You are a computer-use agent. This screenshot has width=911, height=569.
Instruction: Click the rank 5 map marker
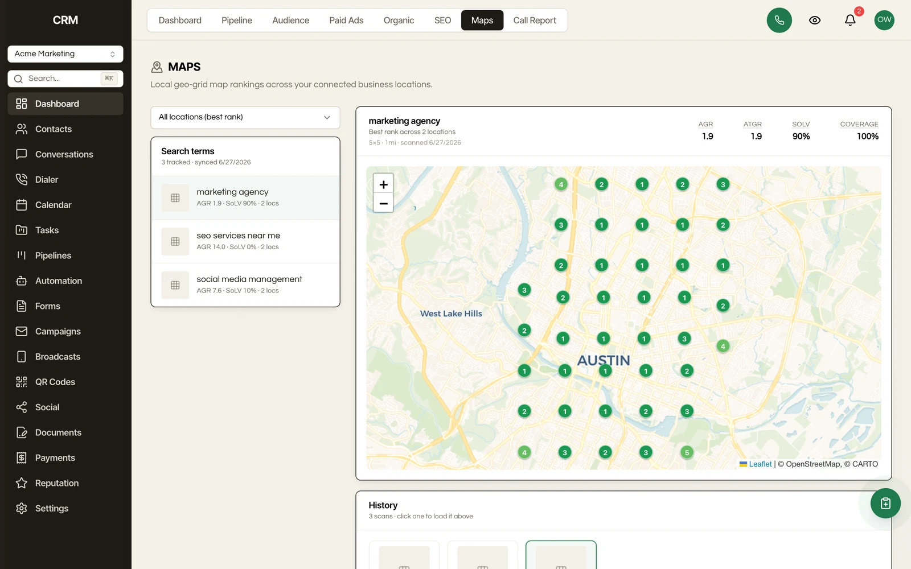[687, 452]
